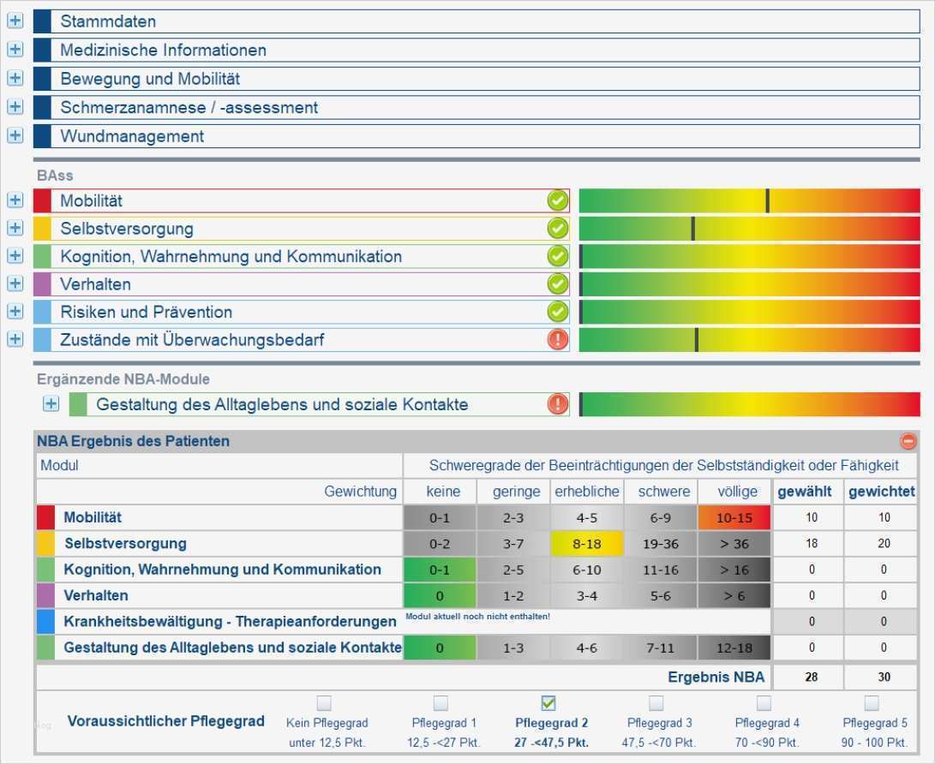Click green checkmark of Risiken und Prävention
This screenshot has width=935, height=764.
pos(558,312)
